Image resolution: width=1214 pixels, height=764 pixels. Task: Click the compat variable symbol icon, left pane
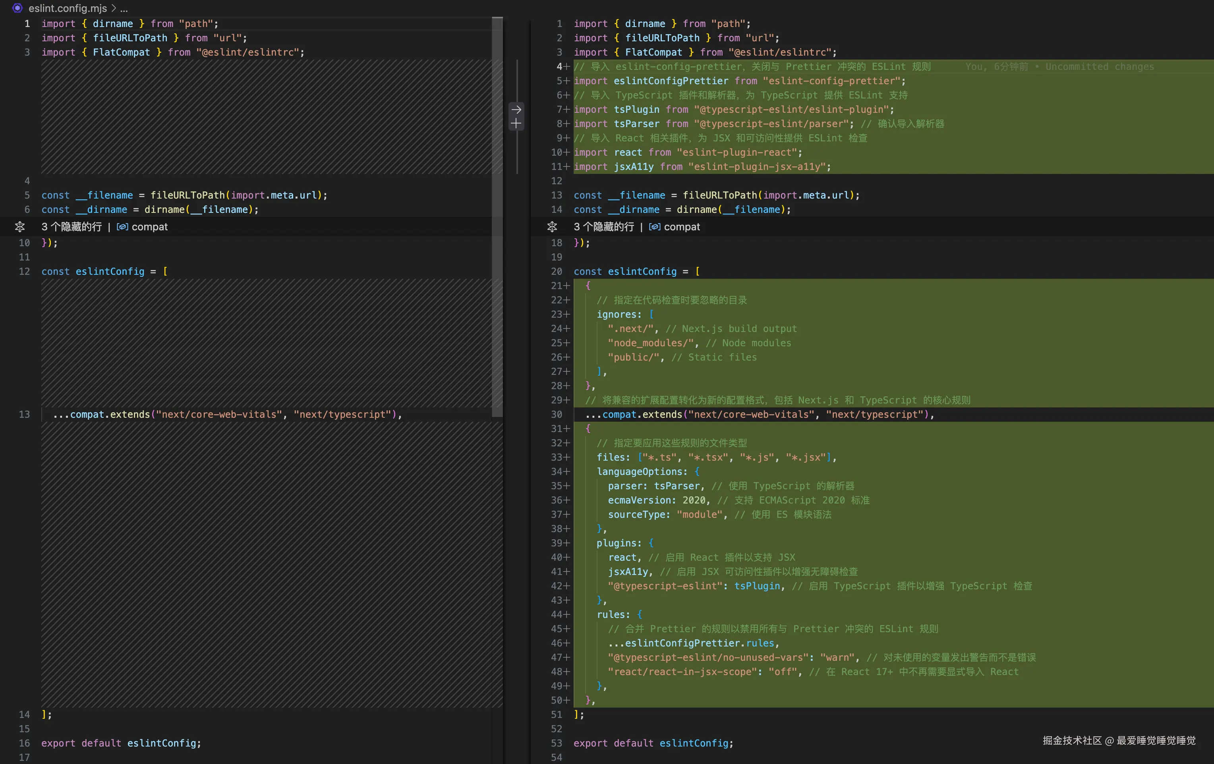coord(122,227)
